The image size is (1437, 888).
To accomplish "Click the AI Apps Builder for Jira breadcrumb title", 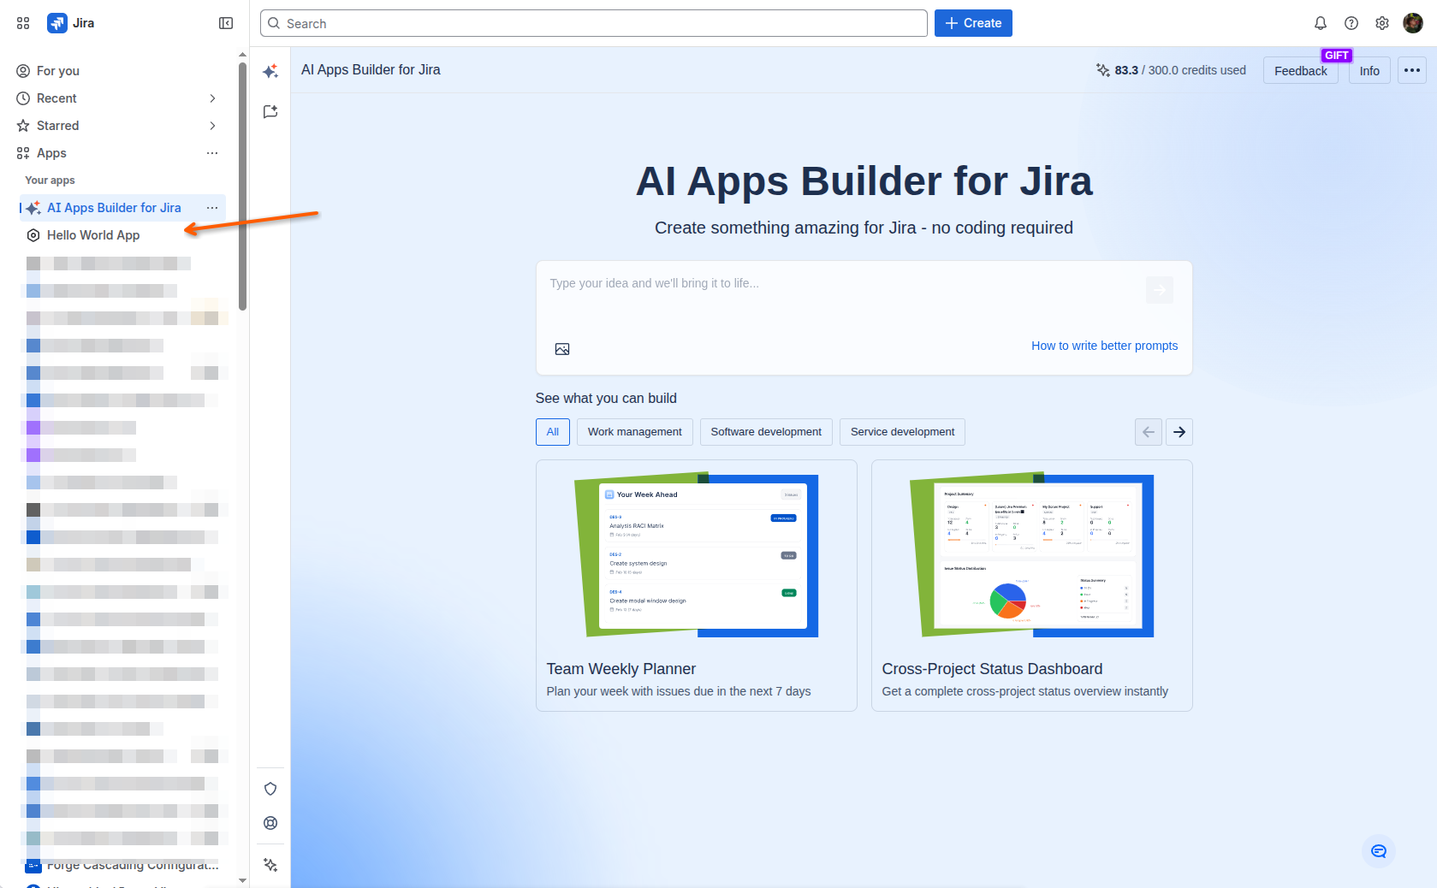I will point(371,70).
